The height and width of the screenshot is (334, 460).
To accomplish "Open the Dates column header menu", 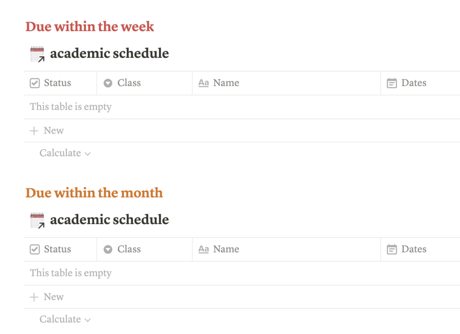I will click(414, 83).
